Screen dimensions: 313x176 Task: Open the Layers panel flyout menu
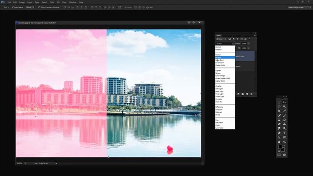tap(255, 36)
